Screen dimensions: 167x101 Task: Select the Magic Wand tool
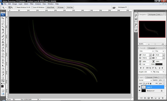pyautogui.click(x=3, y=27)
